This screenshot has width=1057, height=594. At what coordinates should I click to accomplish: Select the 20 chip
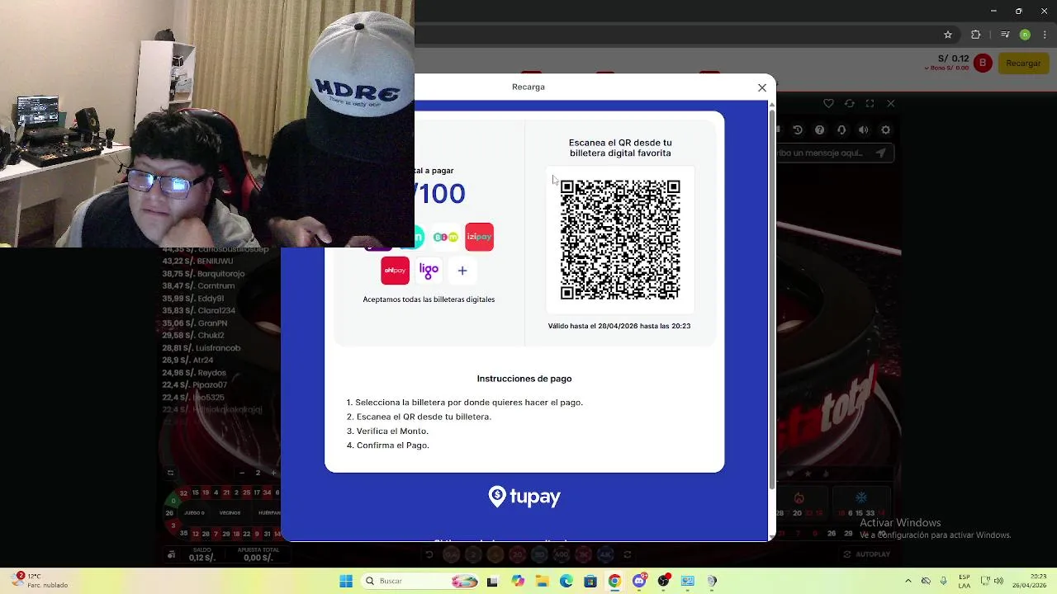[x=517, y=555]
